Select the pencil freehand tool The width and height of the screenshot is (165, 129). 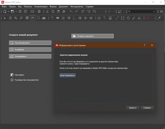coord(134,18)
